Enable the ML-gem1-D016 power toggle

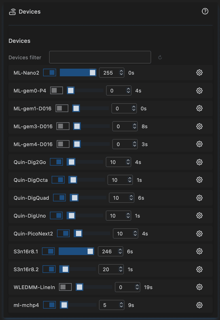coord(62,108)
